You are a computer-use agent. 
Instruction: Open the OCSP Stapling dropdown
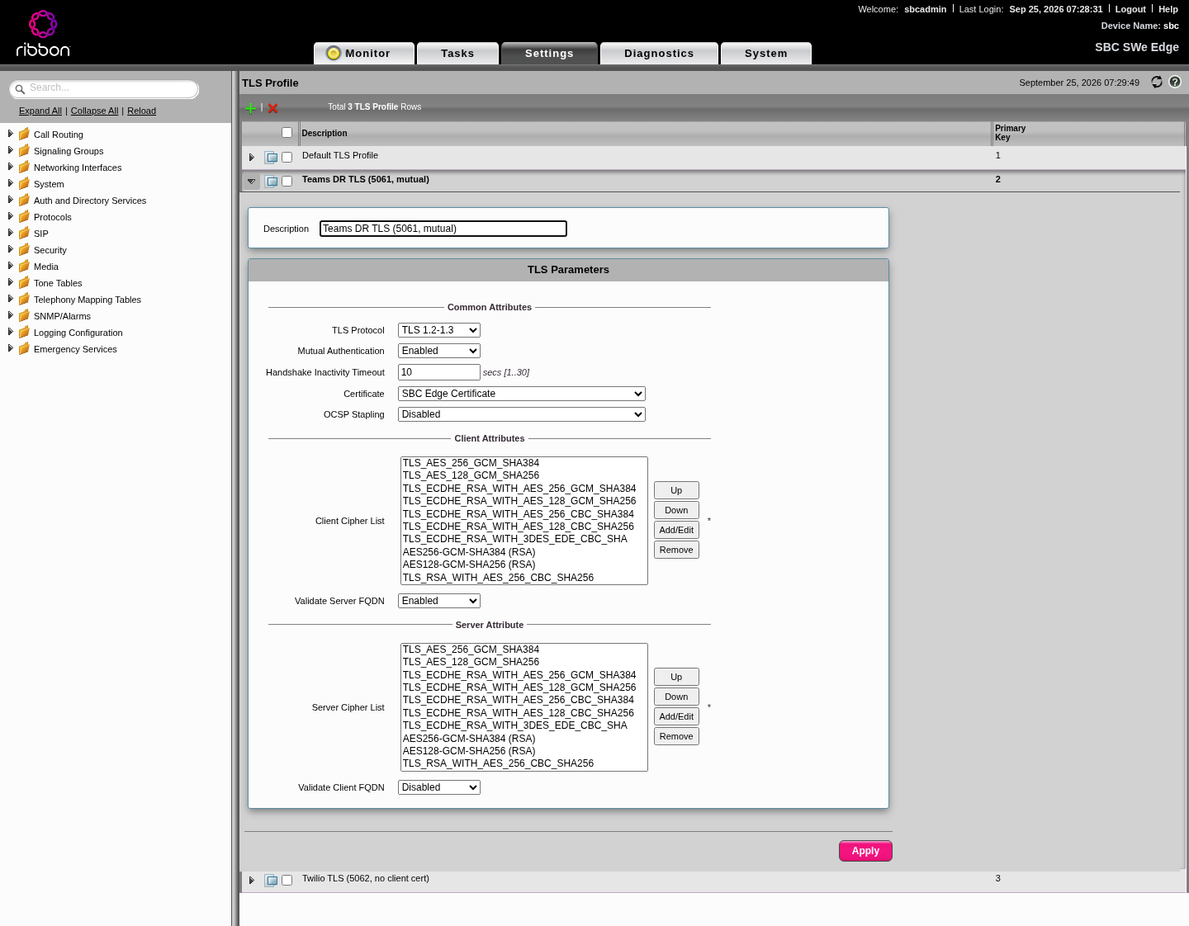click(522, 414)
